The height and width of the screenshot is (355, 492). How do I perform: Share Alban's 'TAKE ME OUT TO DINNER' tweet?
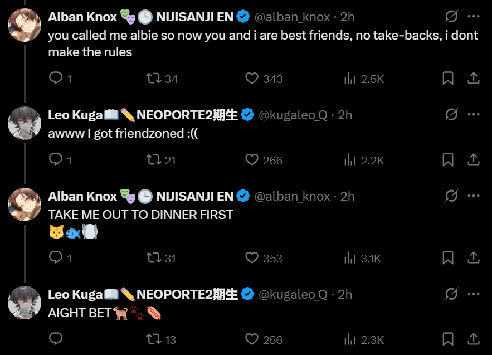click(x=473, y=258)
